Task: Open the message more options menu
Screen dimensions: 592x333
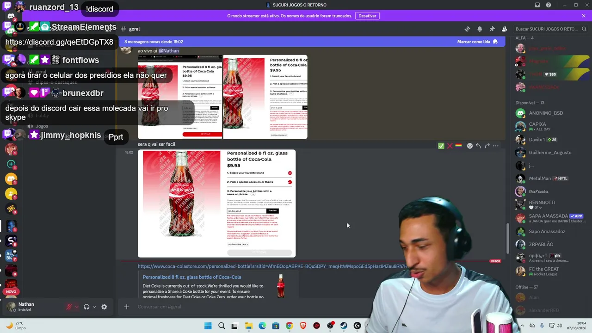Action: (x=496, y=146)
